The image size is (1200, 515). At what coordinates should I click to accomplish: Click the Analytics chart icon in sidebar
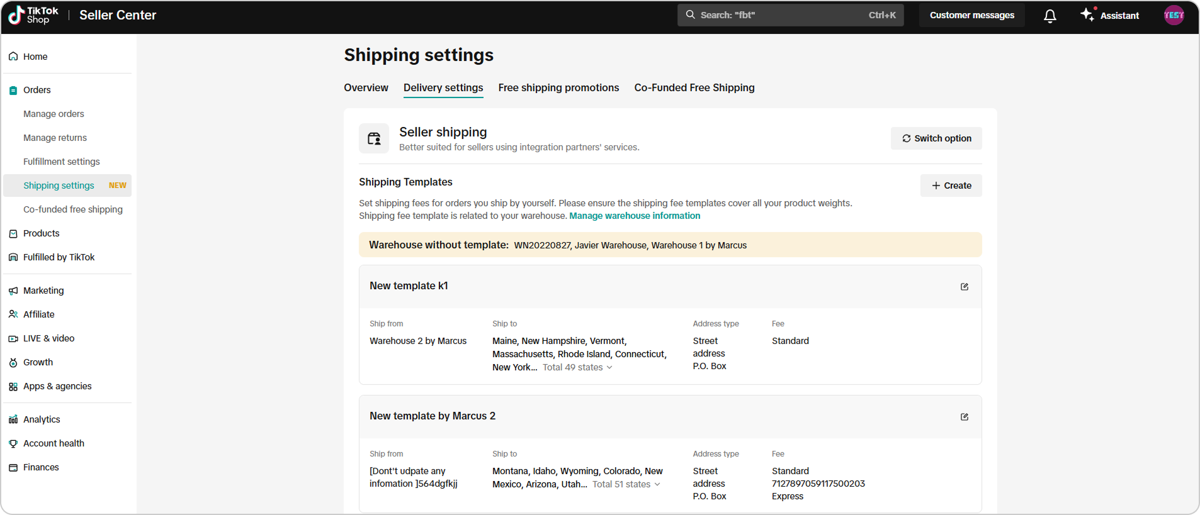(13, 419)
